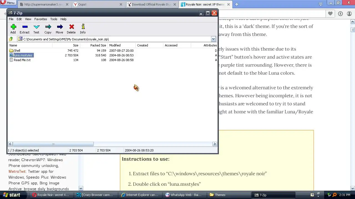
Task: Close the supermariomaker3 browser tab
Action: pyautogui.click(x=67, y=4)
